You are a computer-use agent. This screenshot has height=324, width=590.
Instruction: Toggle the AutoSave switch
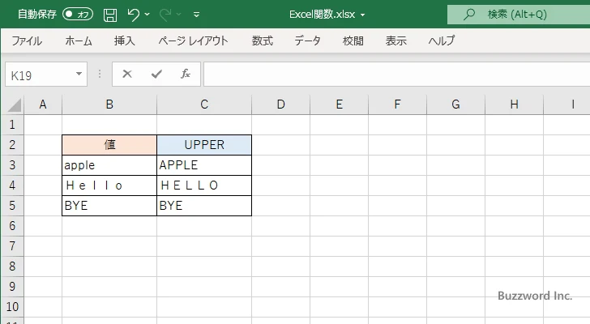[x=78, y=15]
